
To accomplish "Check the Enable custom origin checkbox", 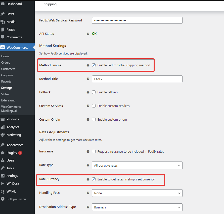I will 94,119.
